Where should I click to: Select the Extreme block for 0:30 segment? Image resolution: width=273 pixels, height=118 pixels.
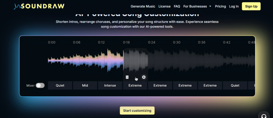[185, 85]
